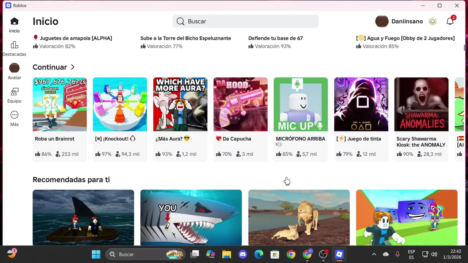Viewport: 468px width, 263px height.
Task: Click the Daniinsano profile avatar picture
Action: pyautogui.click(x=382, y=21)
